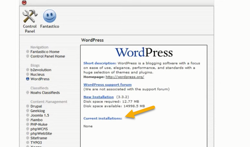Click the bullet beside TYPO3
This screenshot has height=147, width=250.
28,142
